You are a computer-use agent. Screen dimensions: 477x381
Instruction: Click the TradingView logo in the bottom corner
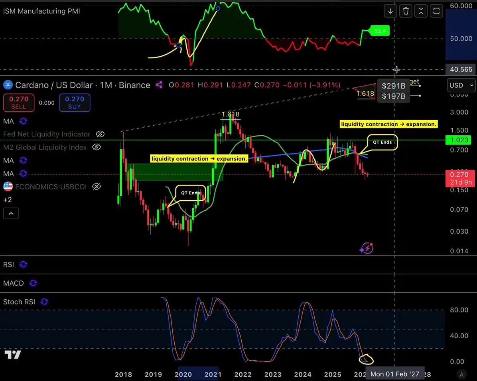click(x=12, y=354)
